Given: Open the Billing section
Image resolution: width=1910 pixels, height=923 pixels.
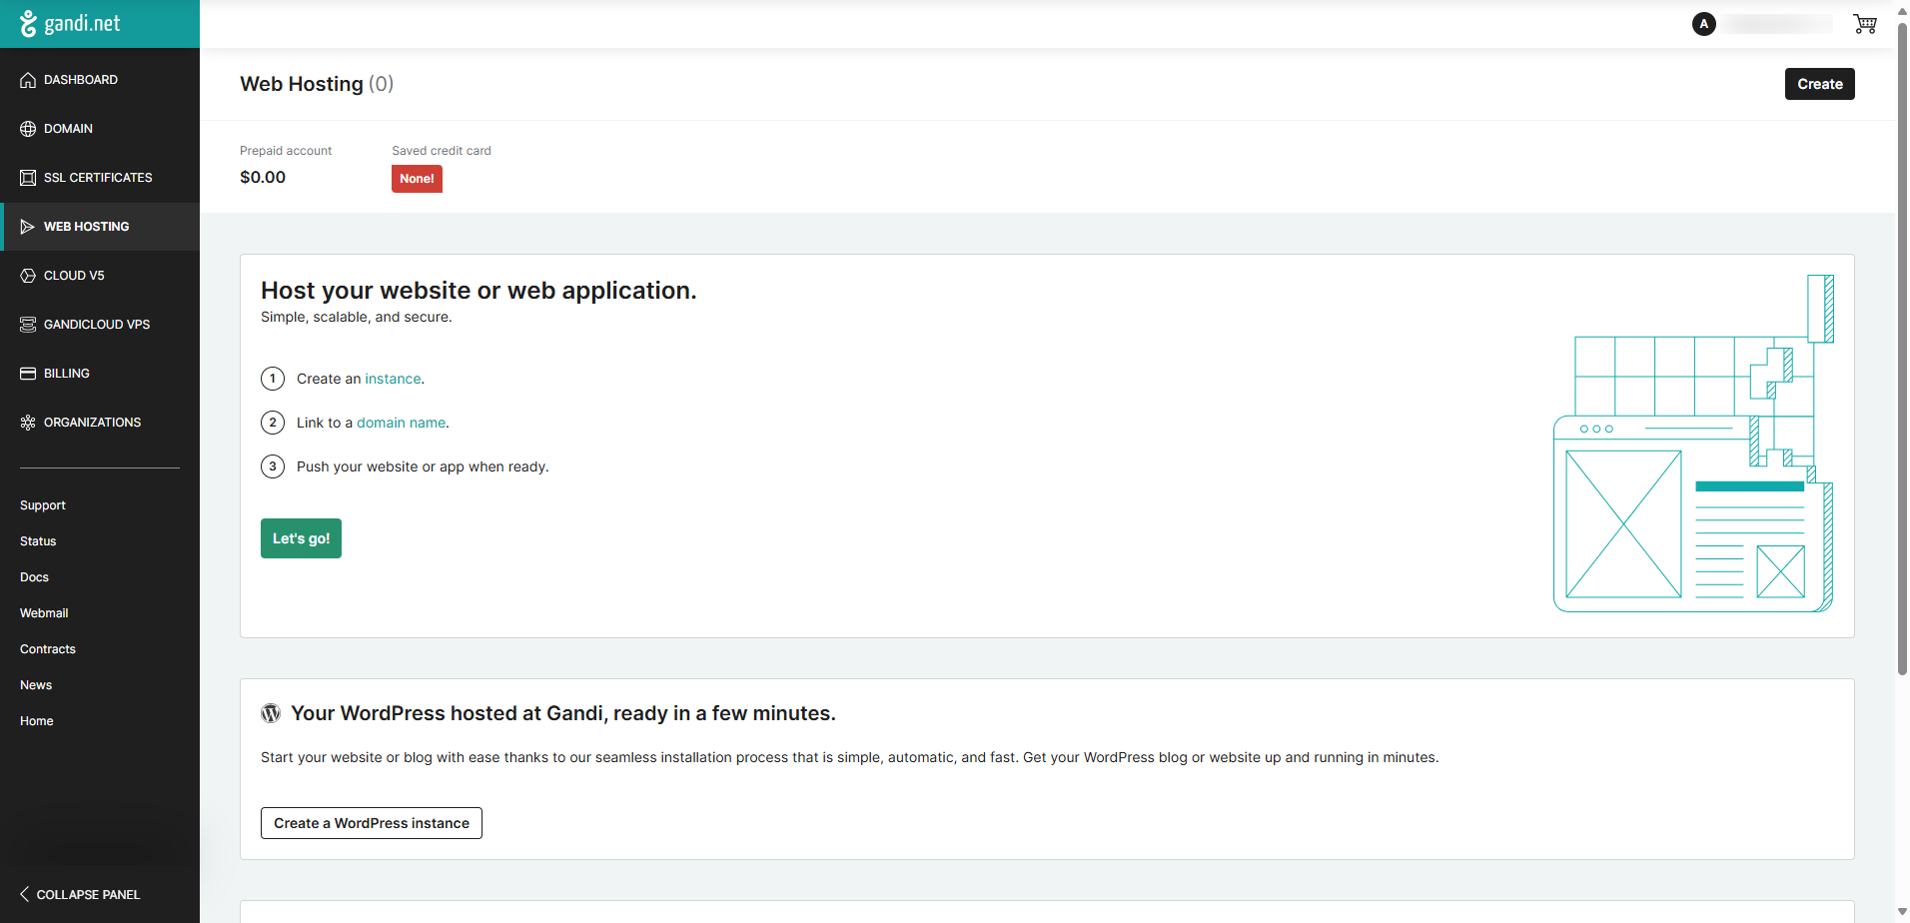Looking at the screenshot, I should tap(100, 374).
